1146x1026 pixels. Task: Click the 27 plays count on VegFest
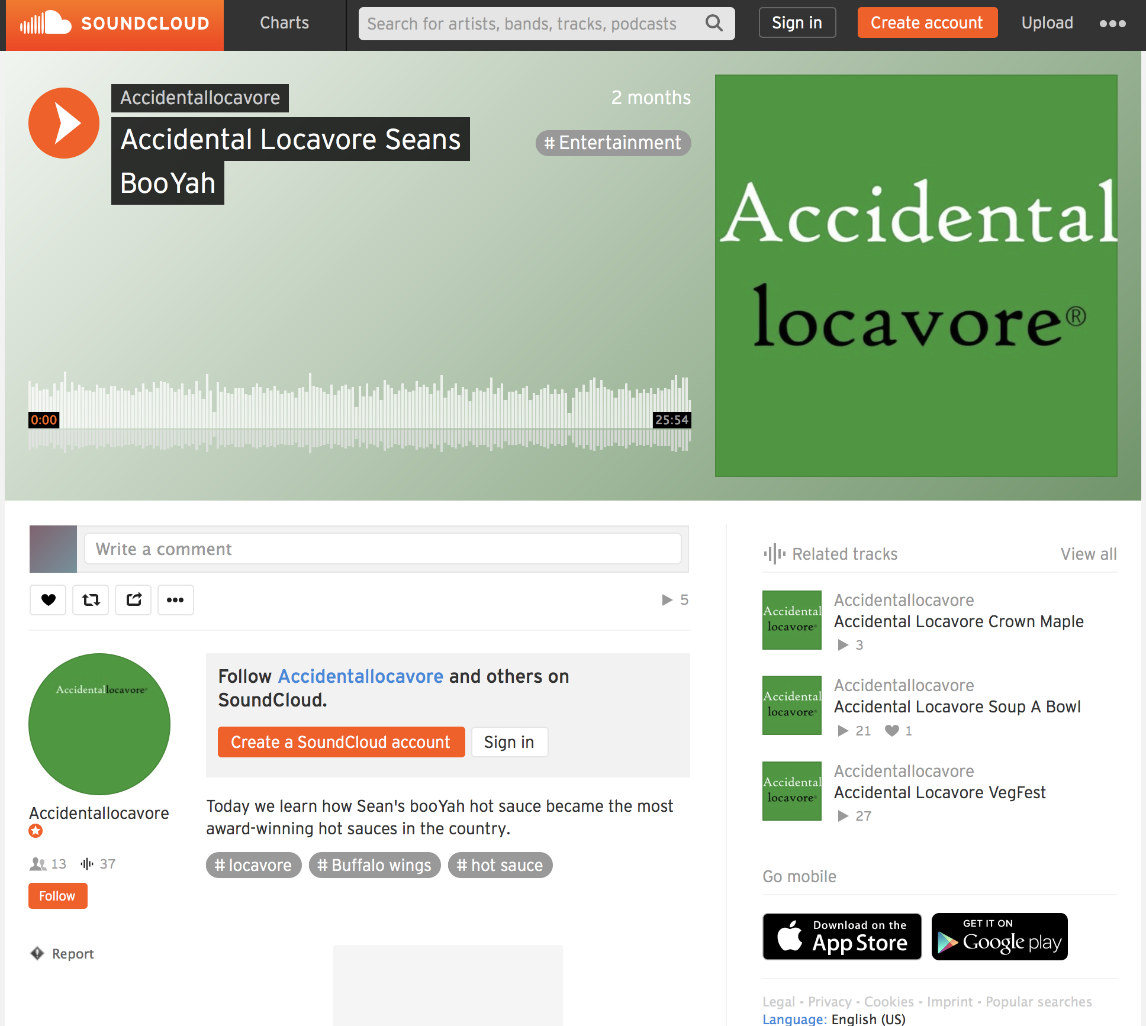coord(855,816)
